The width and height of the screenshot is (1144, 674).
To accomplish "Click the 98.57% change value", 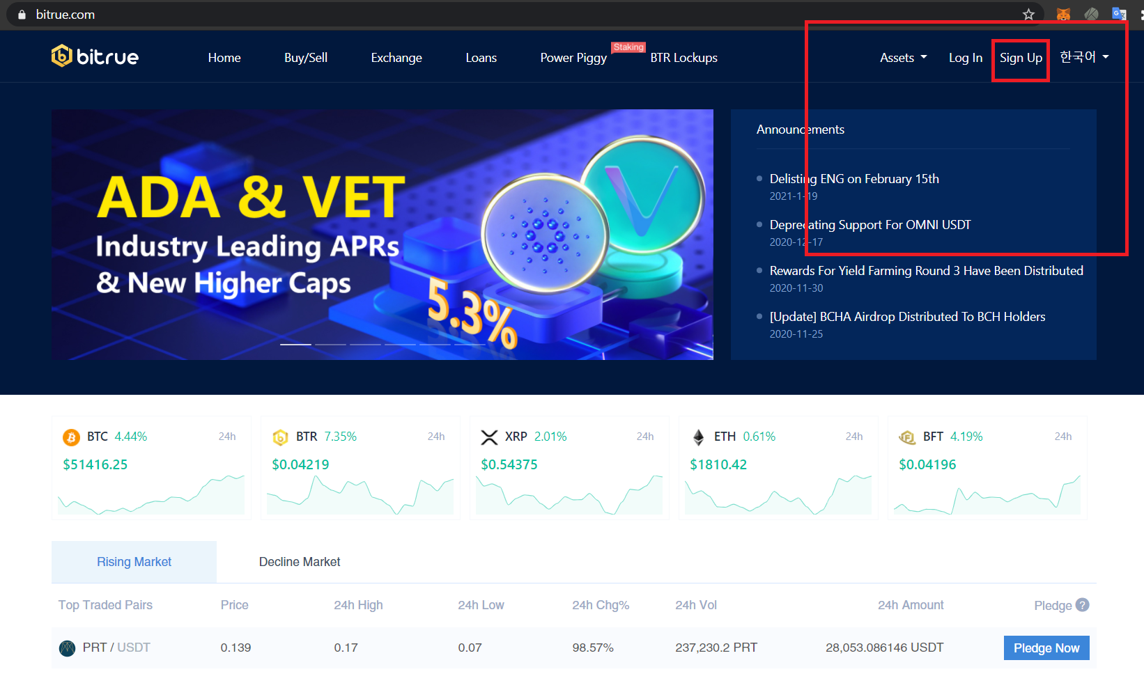I will 593,648.
